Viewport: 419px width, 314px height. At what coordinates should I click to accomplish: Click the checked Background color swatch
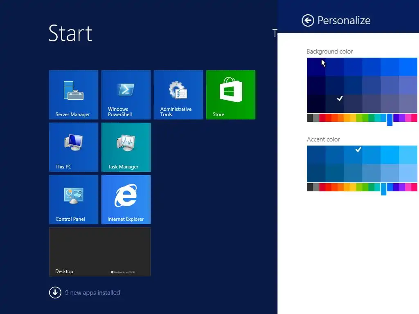click(335, 103)
